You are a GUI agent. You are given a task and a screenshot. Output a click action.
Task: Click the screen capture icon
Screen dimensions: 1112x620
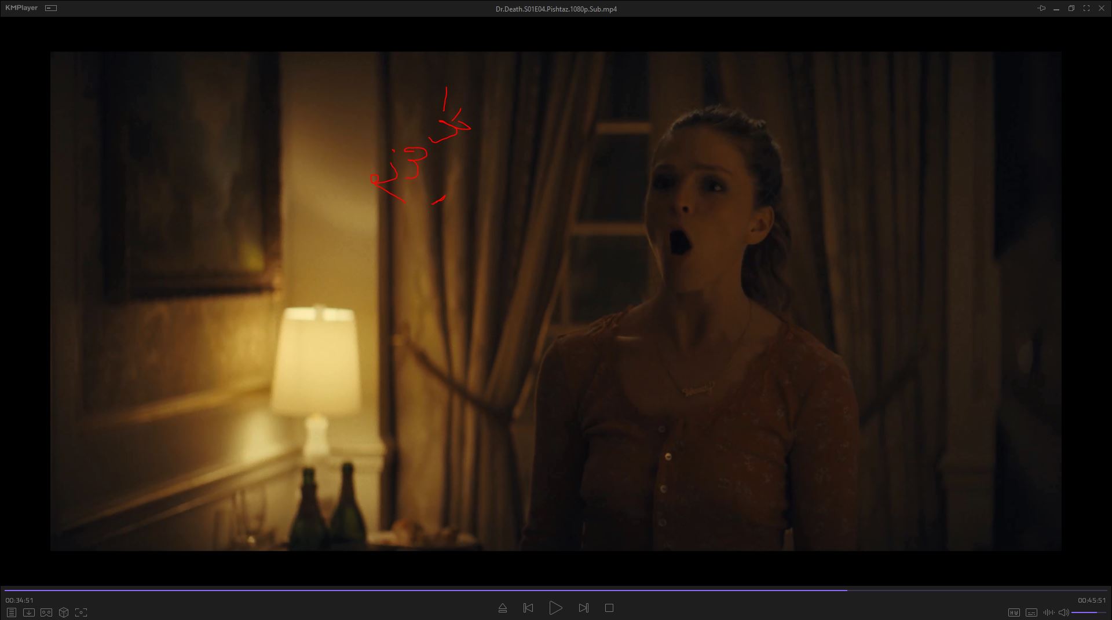click(81, 612)
